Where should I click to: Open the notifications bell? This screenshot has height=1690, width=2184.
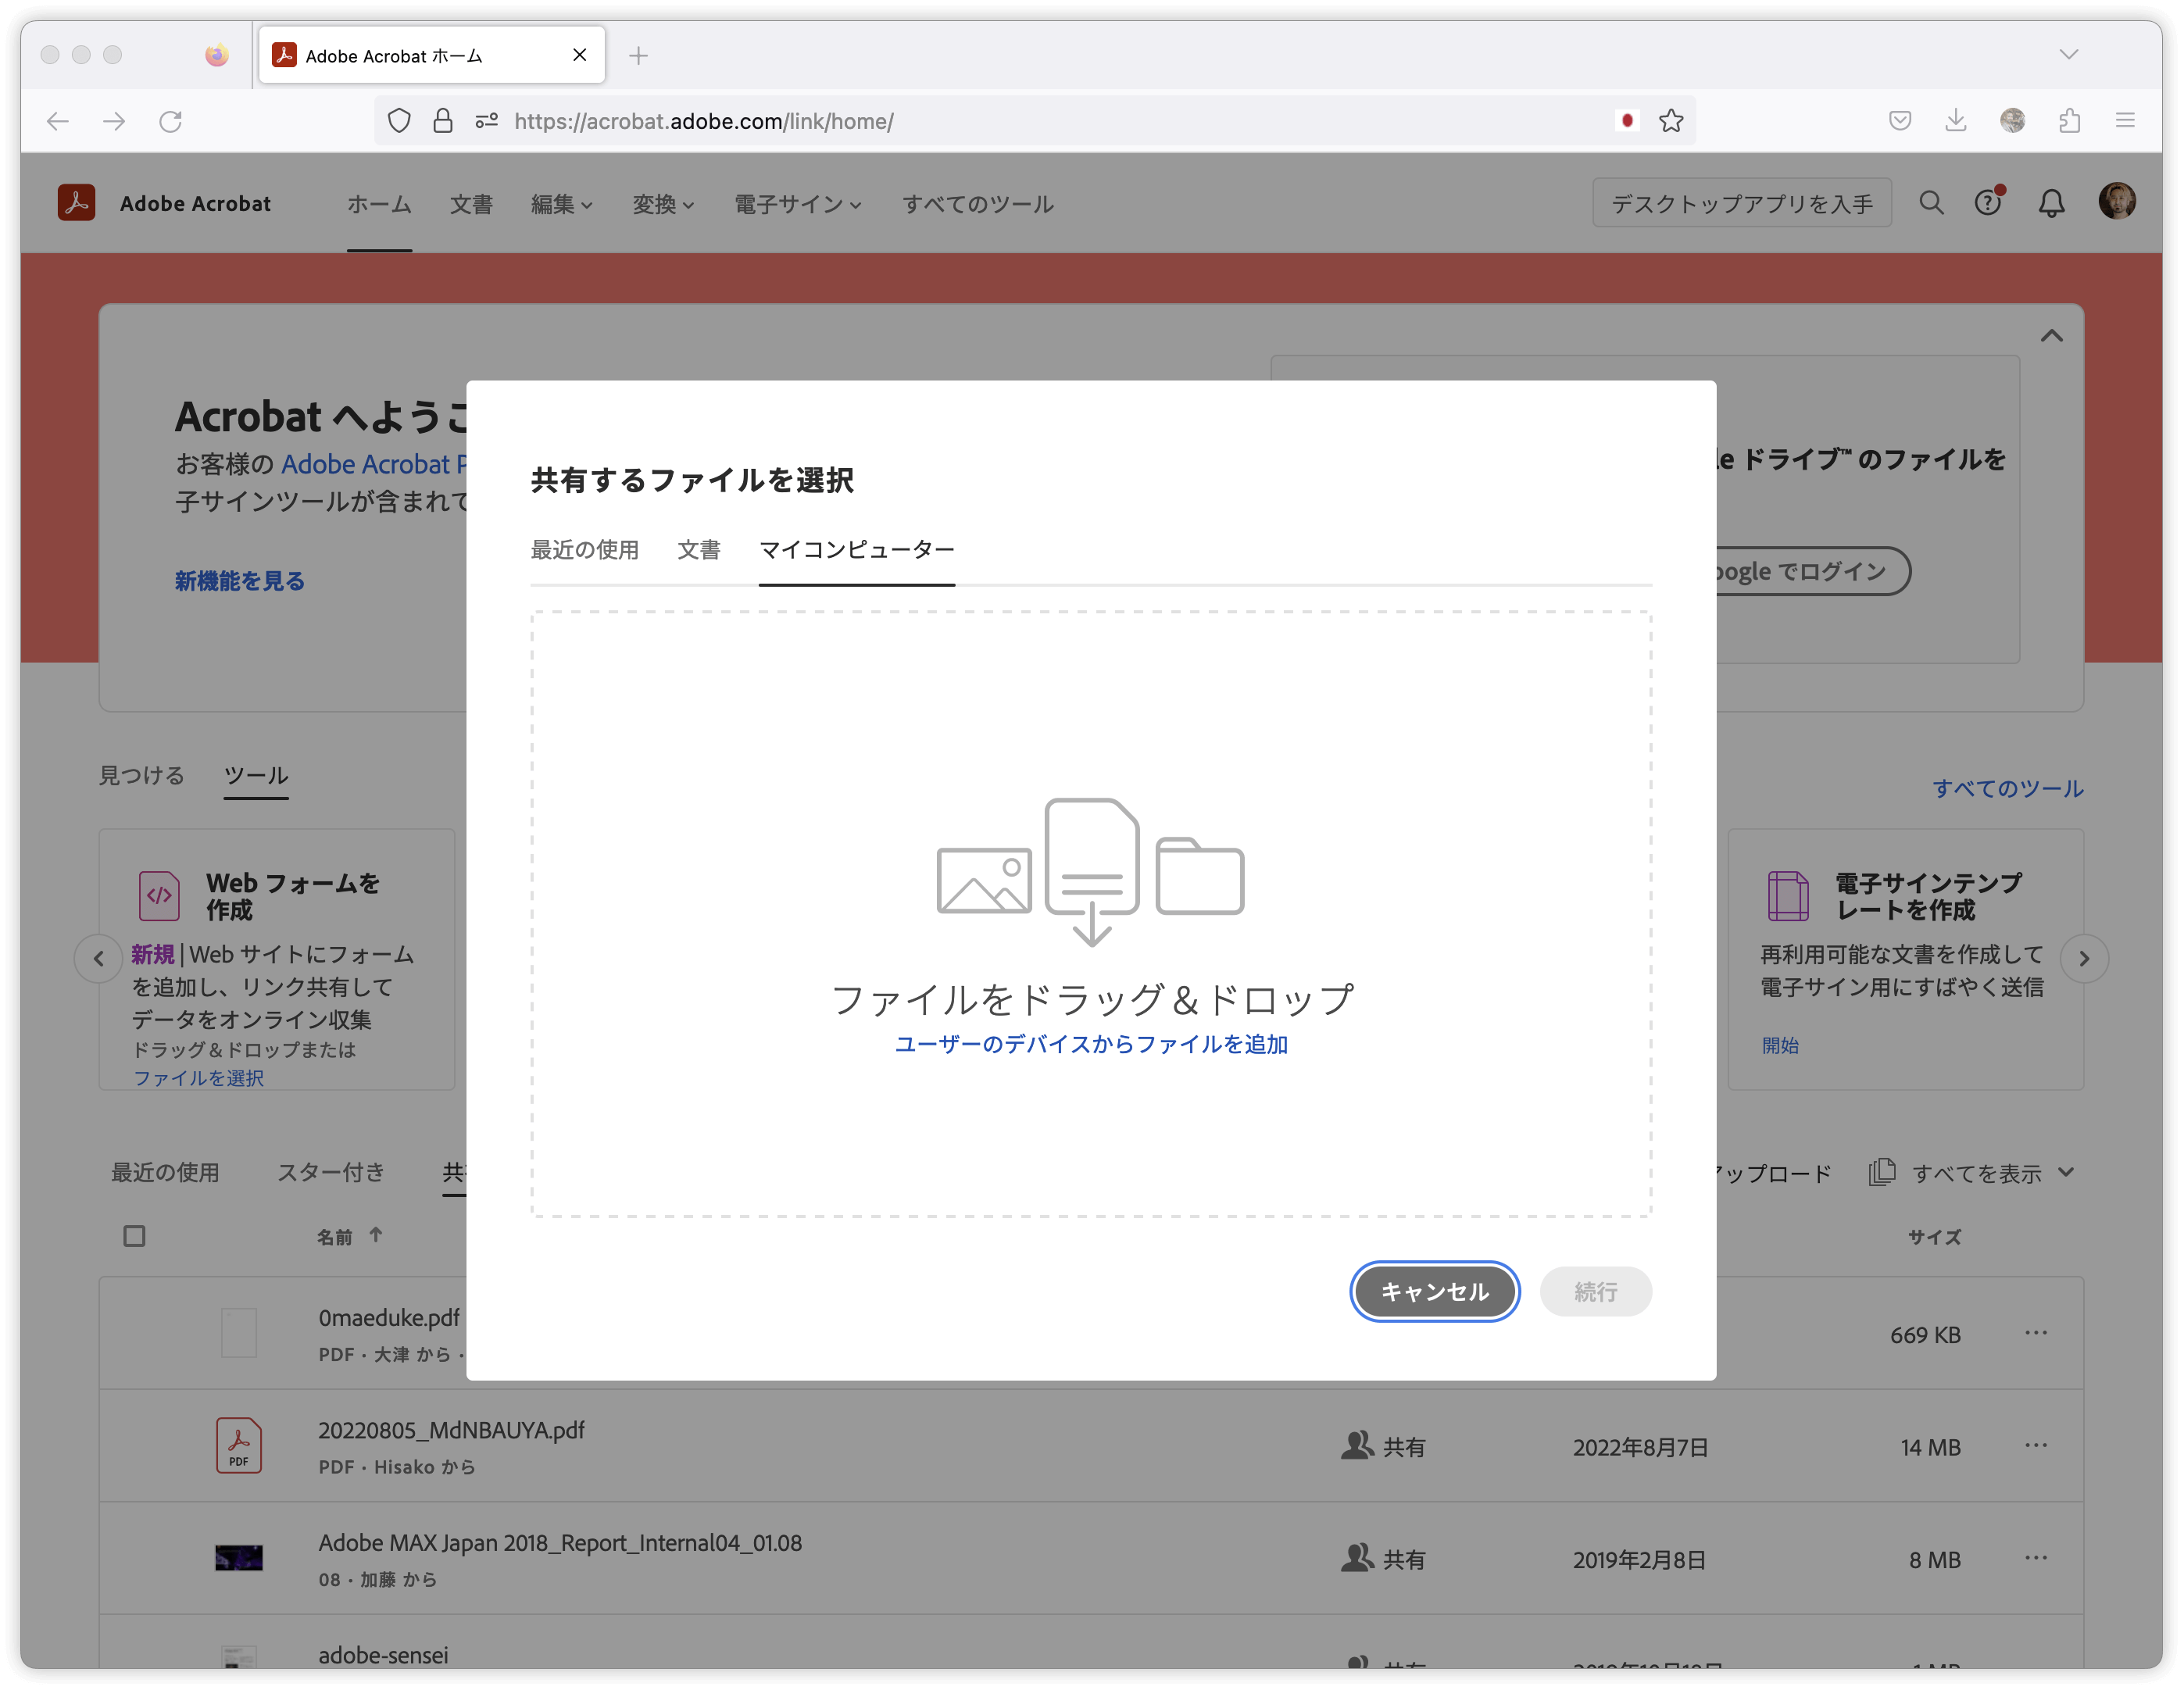2051,203
